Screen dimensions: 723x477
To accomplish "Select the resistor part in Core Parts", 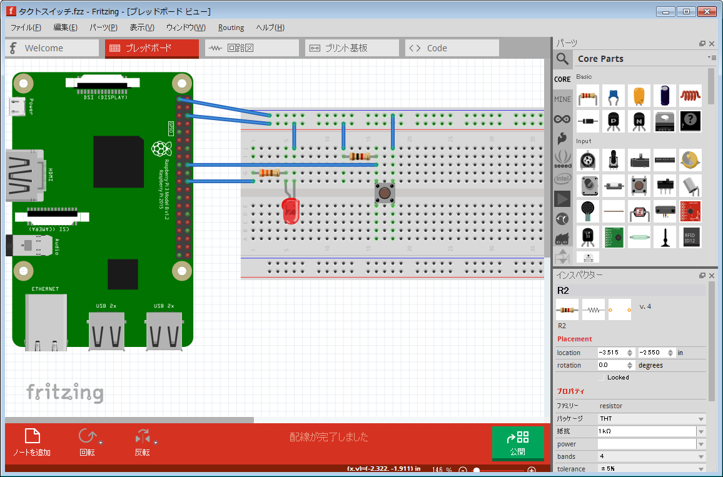I will point(588,96).
